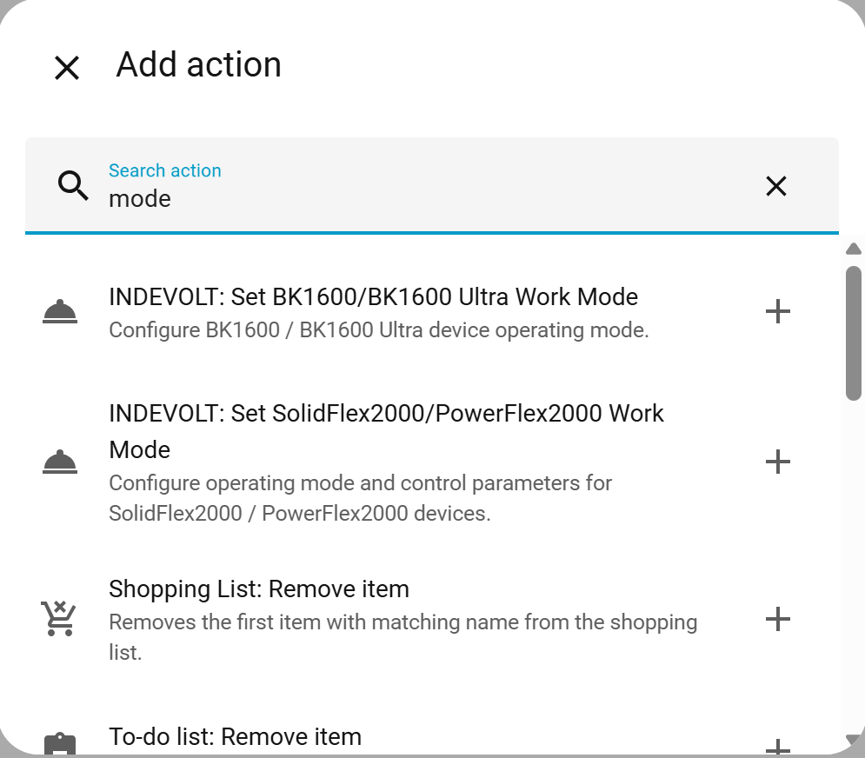Click the To-do list clipboard icon

click(x=60, y=744)
